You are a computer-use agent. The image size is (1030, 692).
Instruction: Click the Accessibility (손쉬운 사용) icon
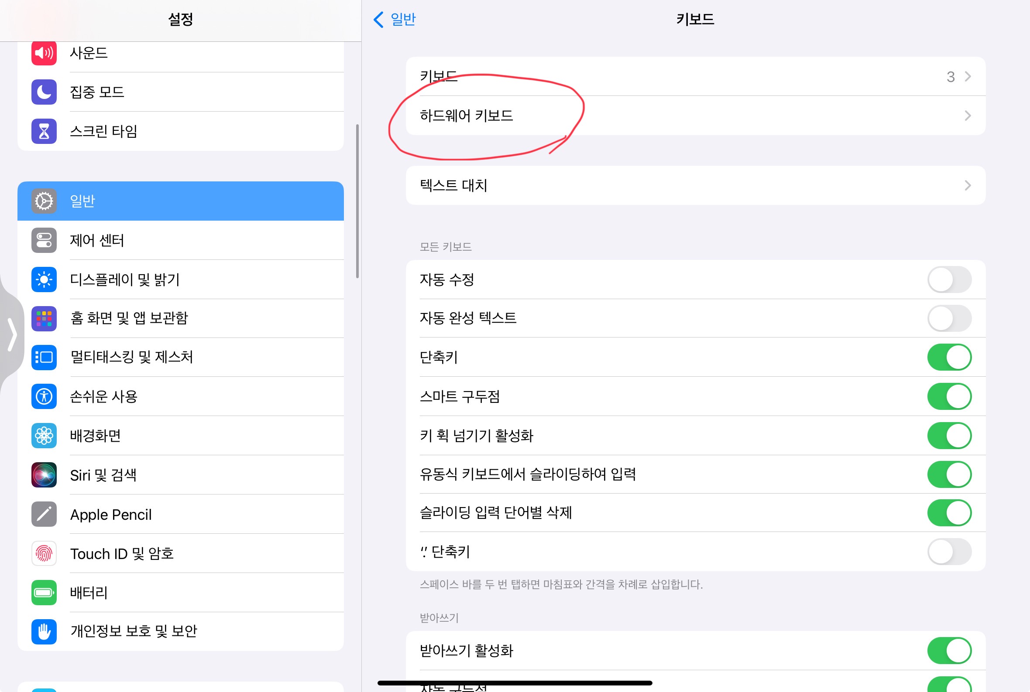pyautogui.click(x=44, y=396)
